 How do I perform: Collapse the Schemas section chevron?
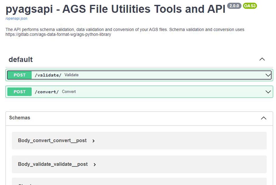(264, 118)
